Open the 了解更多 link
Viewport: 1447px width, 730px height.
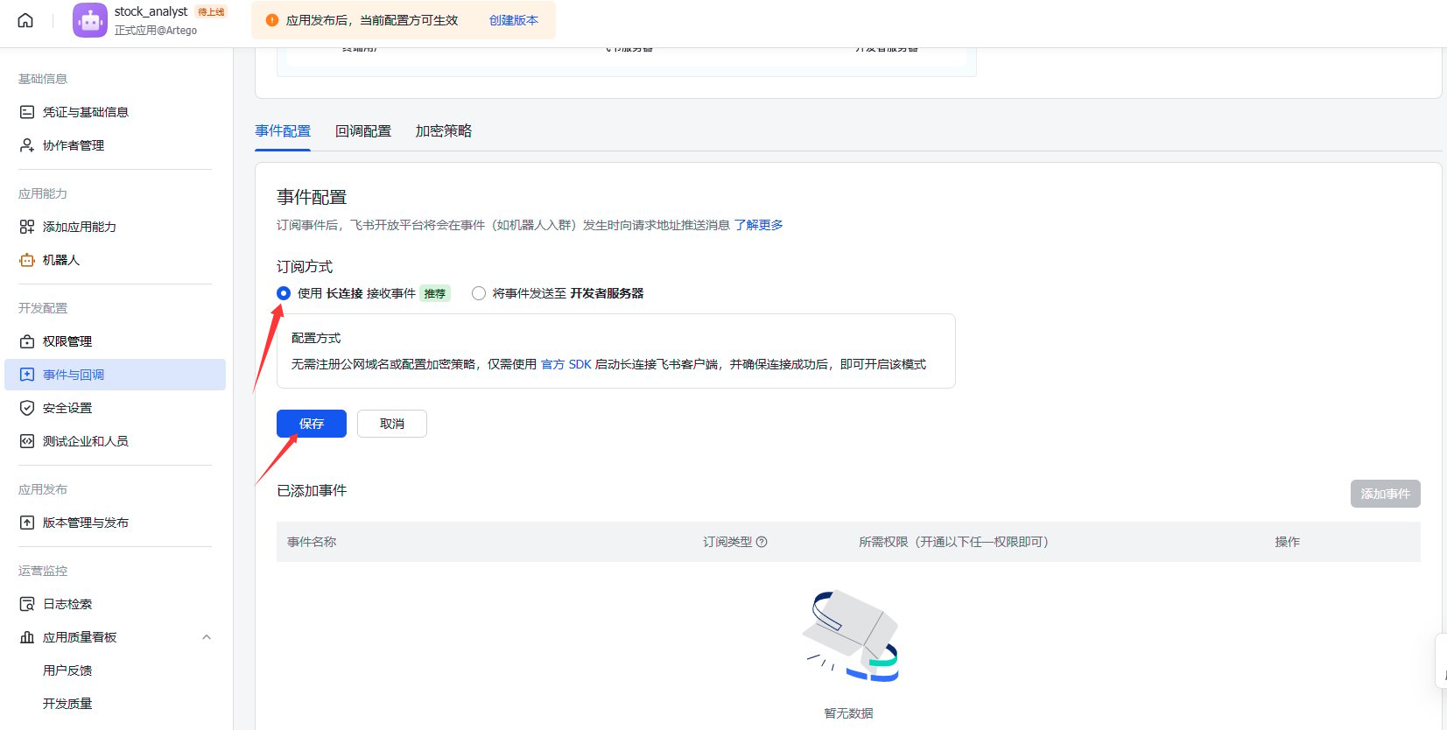click(x=759, y=225)
